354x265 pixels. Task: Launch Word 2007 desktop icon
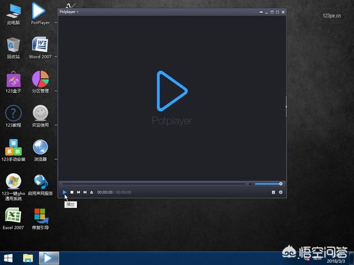tap(40, 48)
